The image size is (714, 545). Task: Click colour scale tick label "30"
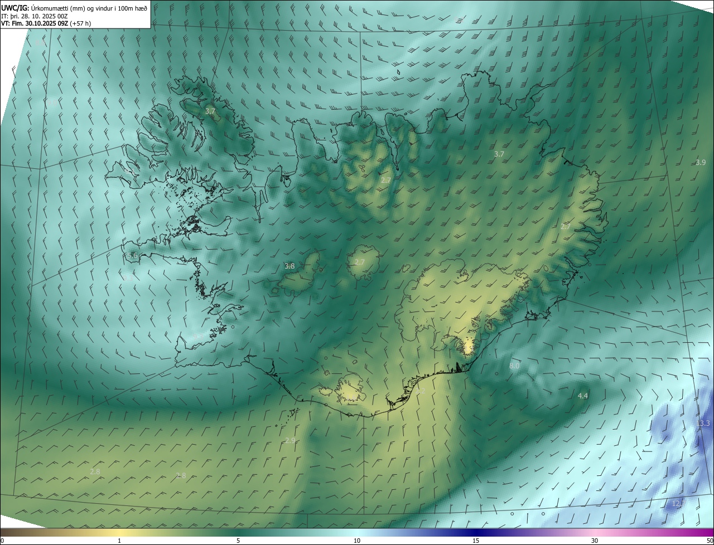click(595, 541)
